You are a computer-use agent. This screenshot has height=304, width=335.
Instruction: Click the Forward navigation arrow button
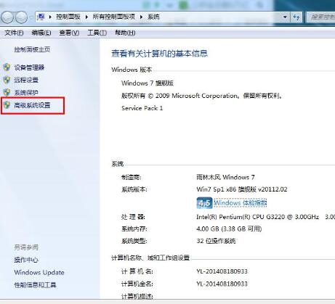point(21,17)
